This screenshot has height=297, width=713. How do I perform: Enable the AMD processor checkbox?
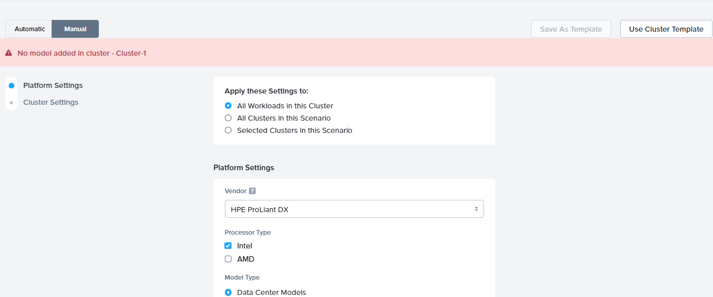point(228,259)
